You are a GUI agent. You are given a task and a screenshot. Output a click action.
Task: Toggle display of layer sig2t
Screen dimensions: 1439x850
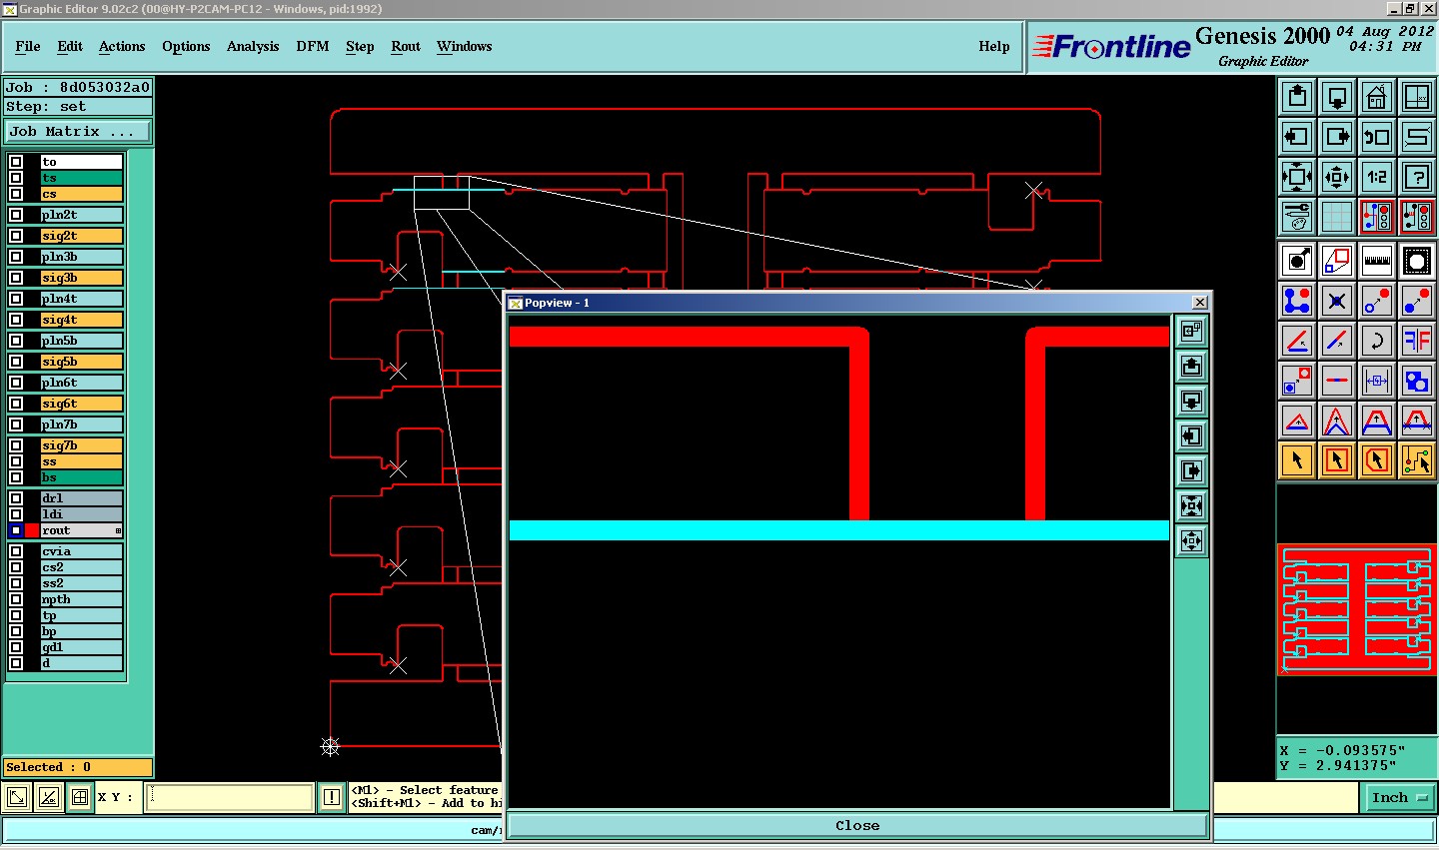(16, 236)
